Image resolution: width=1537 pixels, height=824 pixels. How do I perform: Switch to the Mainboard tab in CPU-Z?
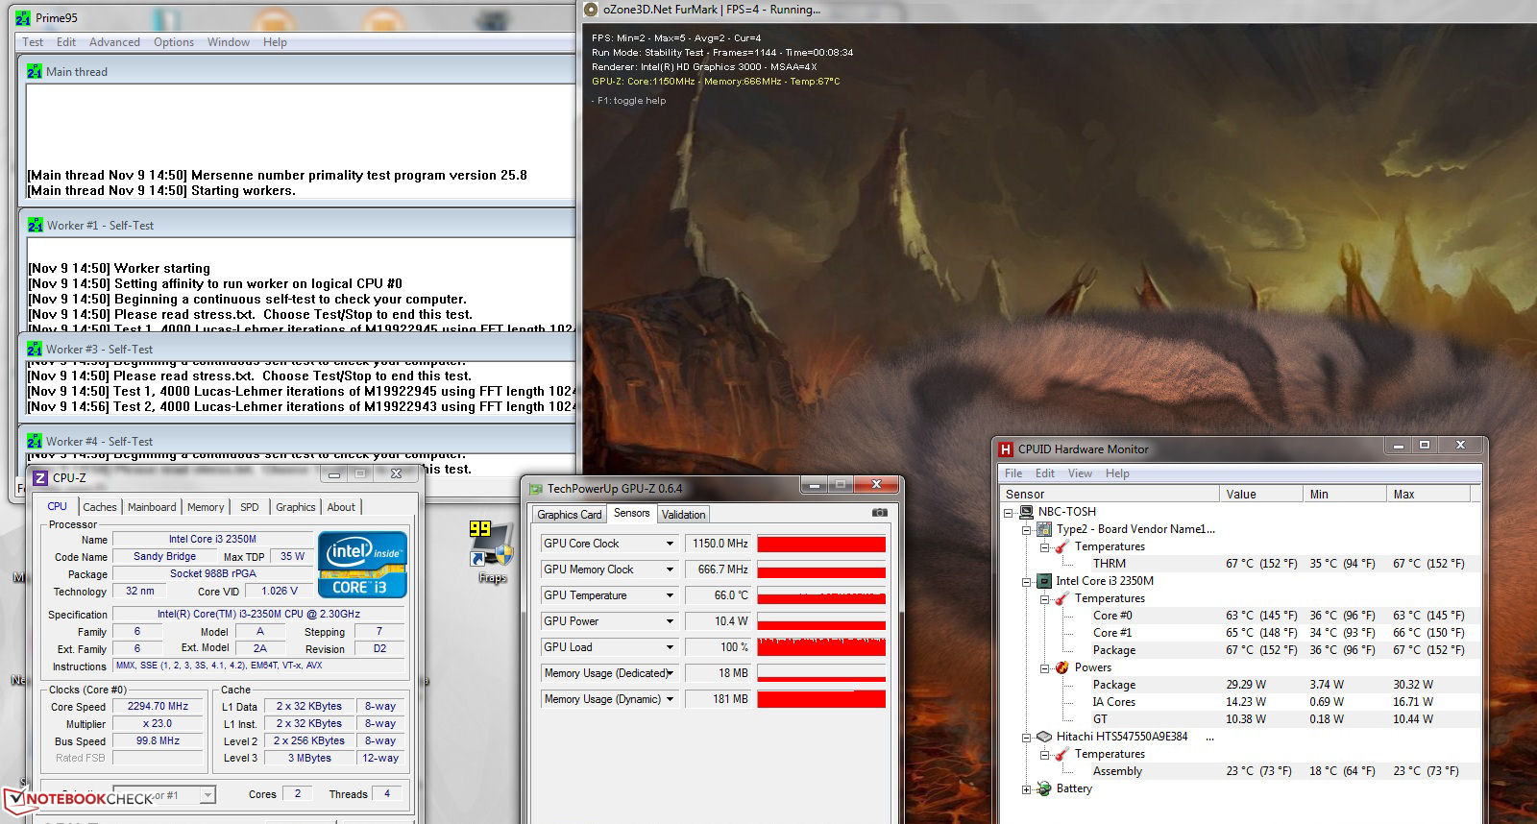[152, 507]
